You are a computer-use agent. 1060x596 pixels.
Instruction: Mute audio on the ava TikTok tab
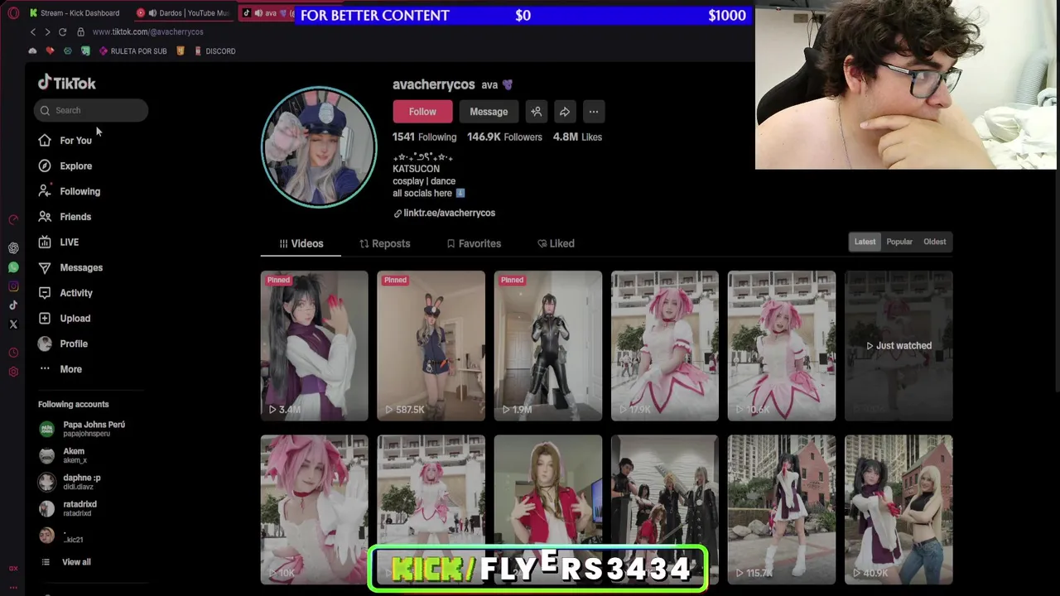[258, 13]
